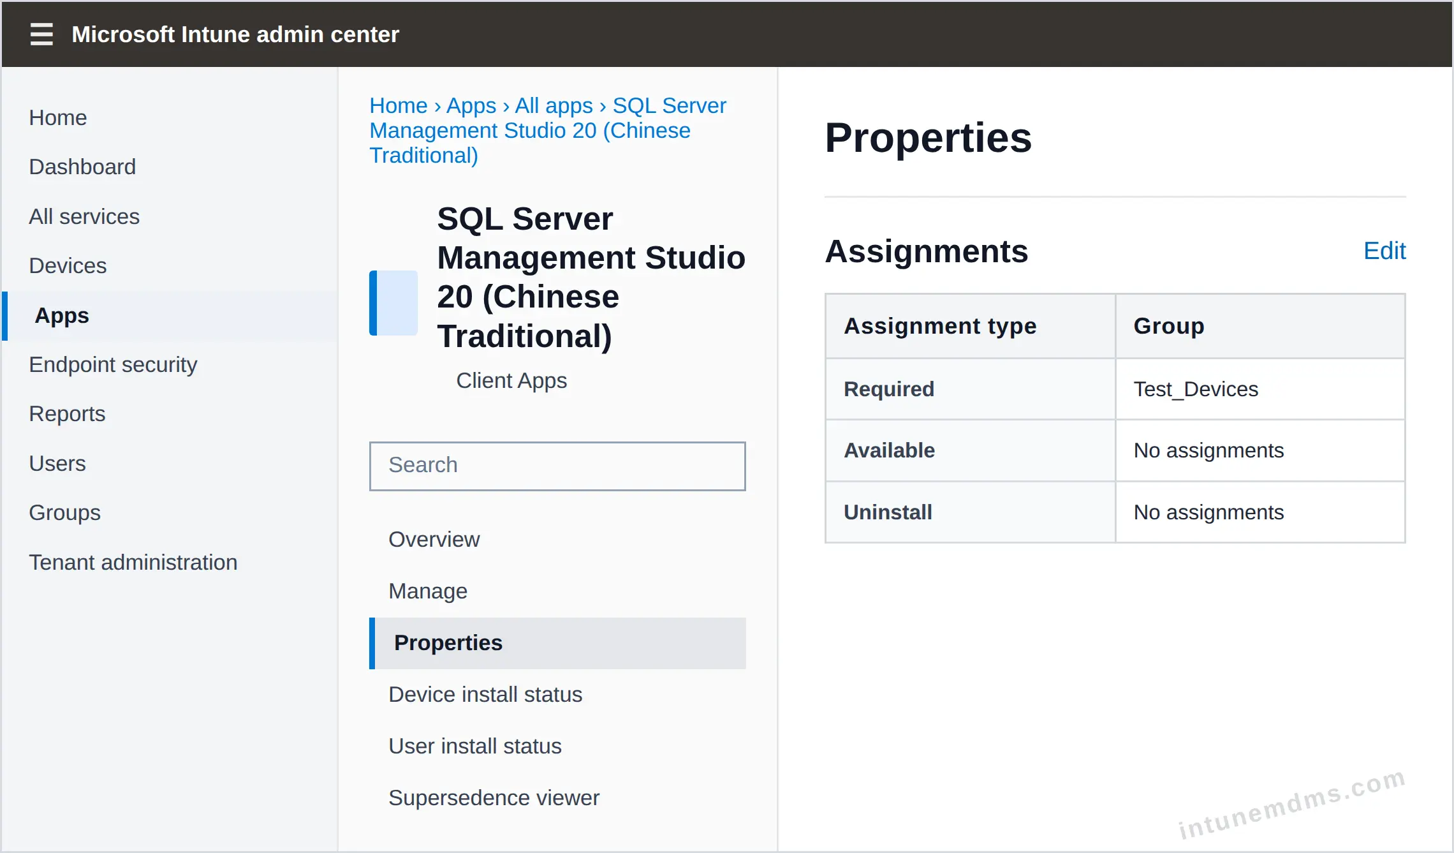The height and width of the screenshot is (853, 1454).
Task: Click the Apps breadcrumb link
Action: point(471,105)
